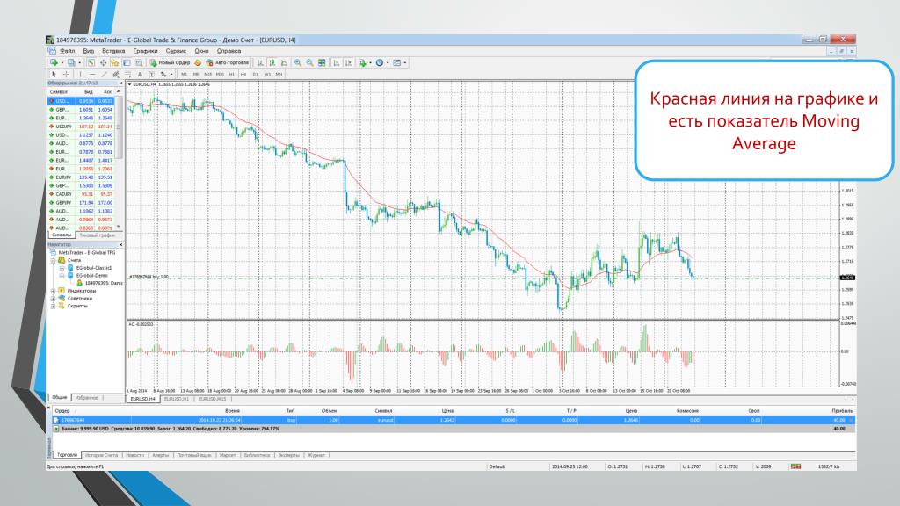Click the Новый Ордер button
The image size is (900, 506).
click(x=170, y=62)
